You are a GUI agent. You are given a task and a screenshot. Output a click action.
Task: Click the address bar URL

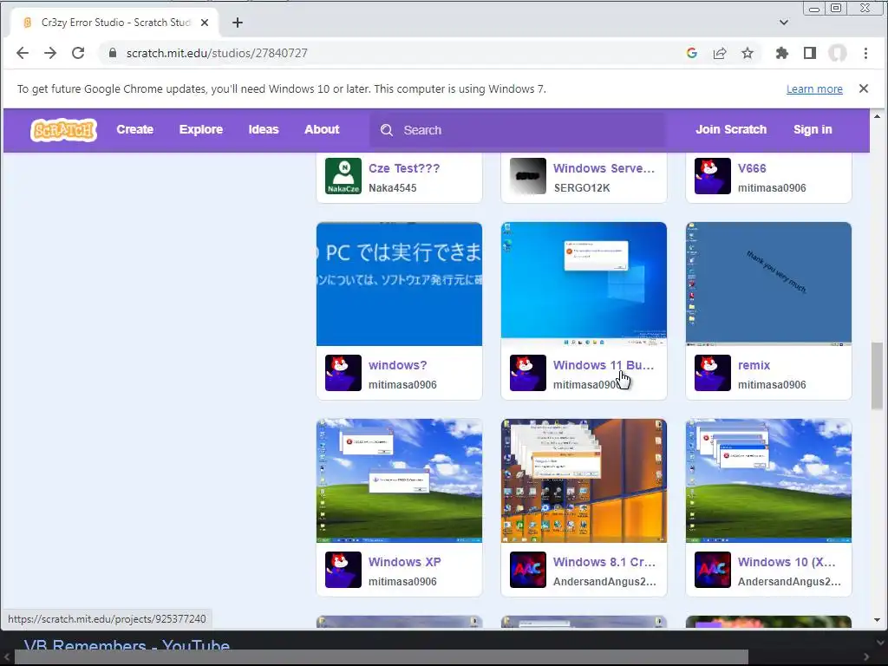(217, 53)
